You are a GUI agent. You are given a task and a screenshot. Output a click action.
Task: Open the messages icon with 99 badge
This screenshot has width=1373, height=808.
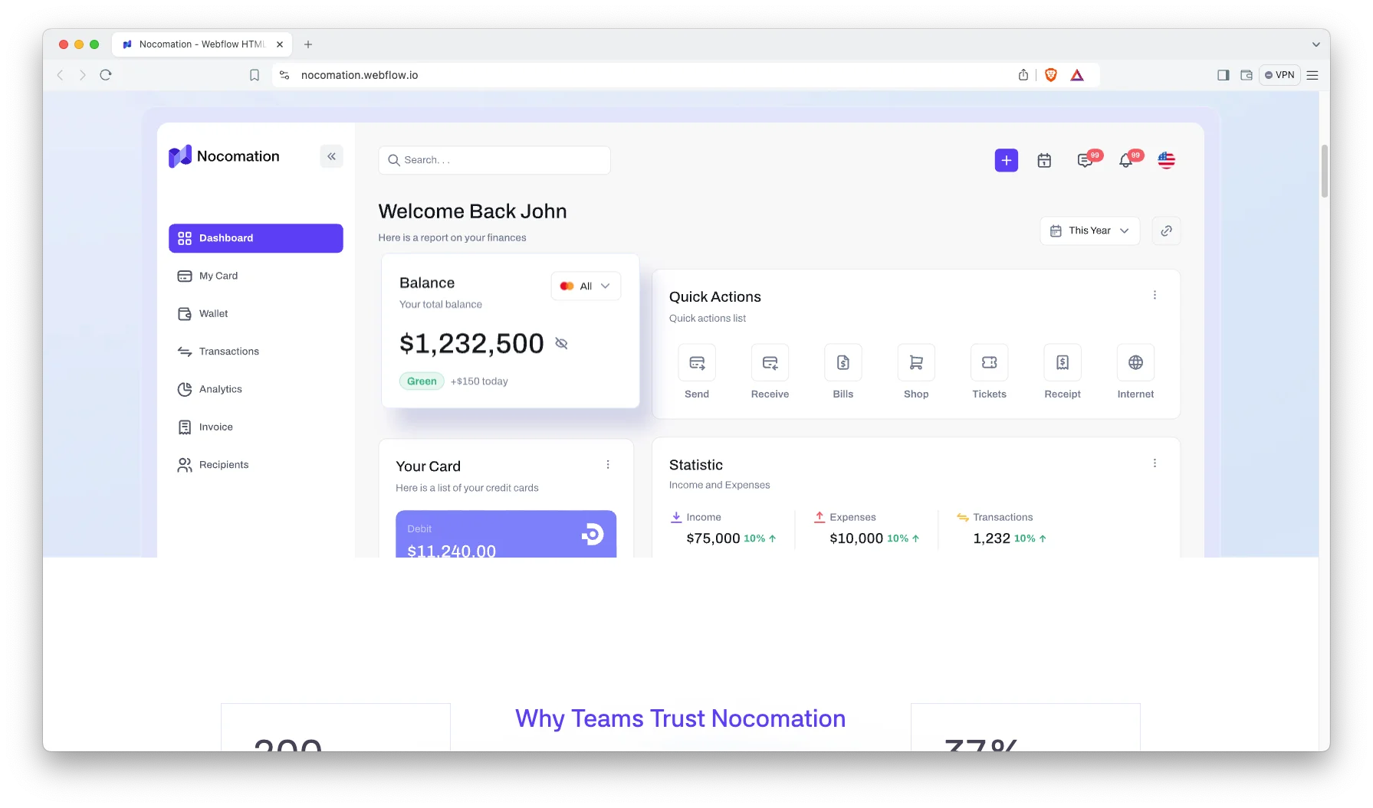coord(1085,160)
